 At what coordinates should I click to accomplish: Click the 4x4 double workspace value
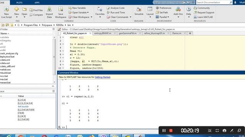[23, 107]
